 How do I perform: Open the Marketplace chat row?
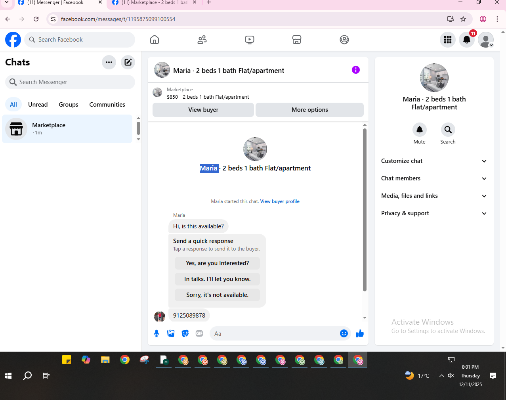click(67, 129)
